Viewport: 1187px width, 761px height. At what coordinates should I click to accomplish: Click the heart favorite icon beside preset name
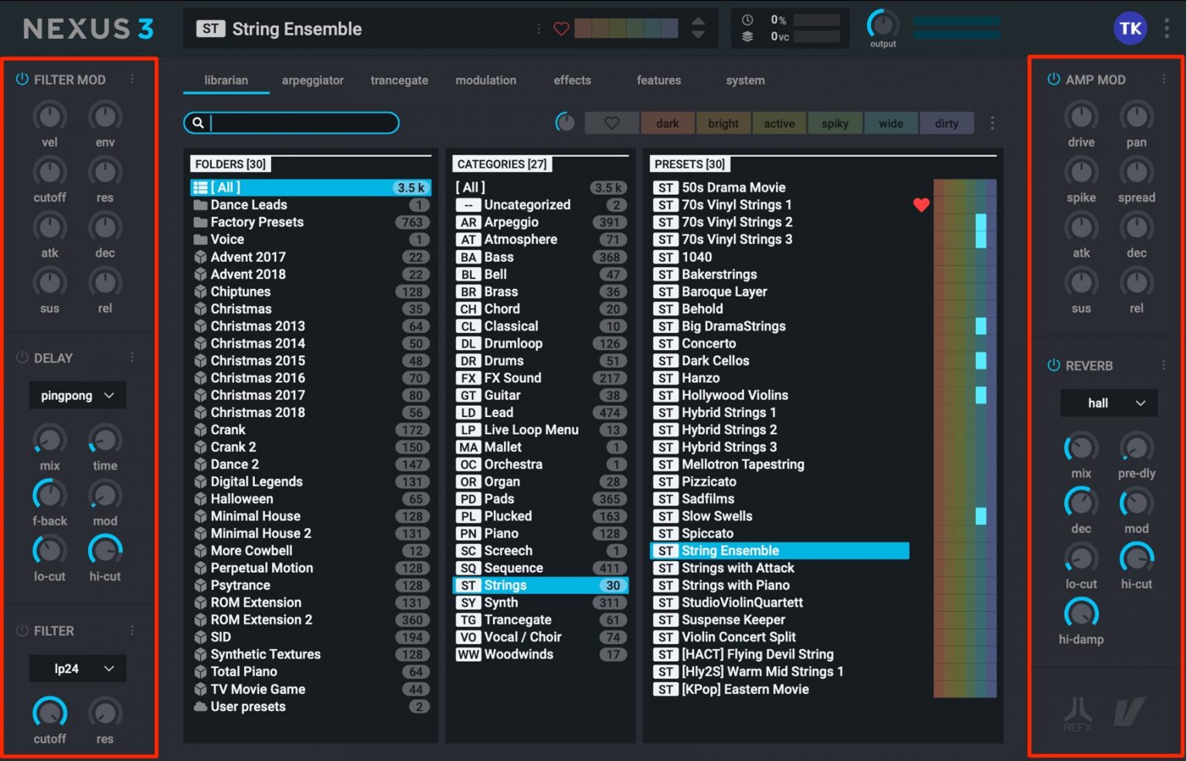coord(562,29)
